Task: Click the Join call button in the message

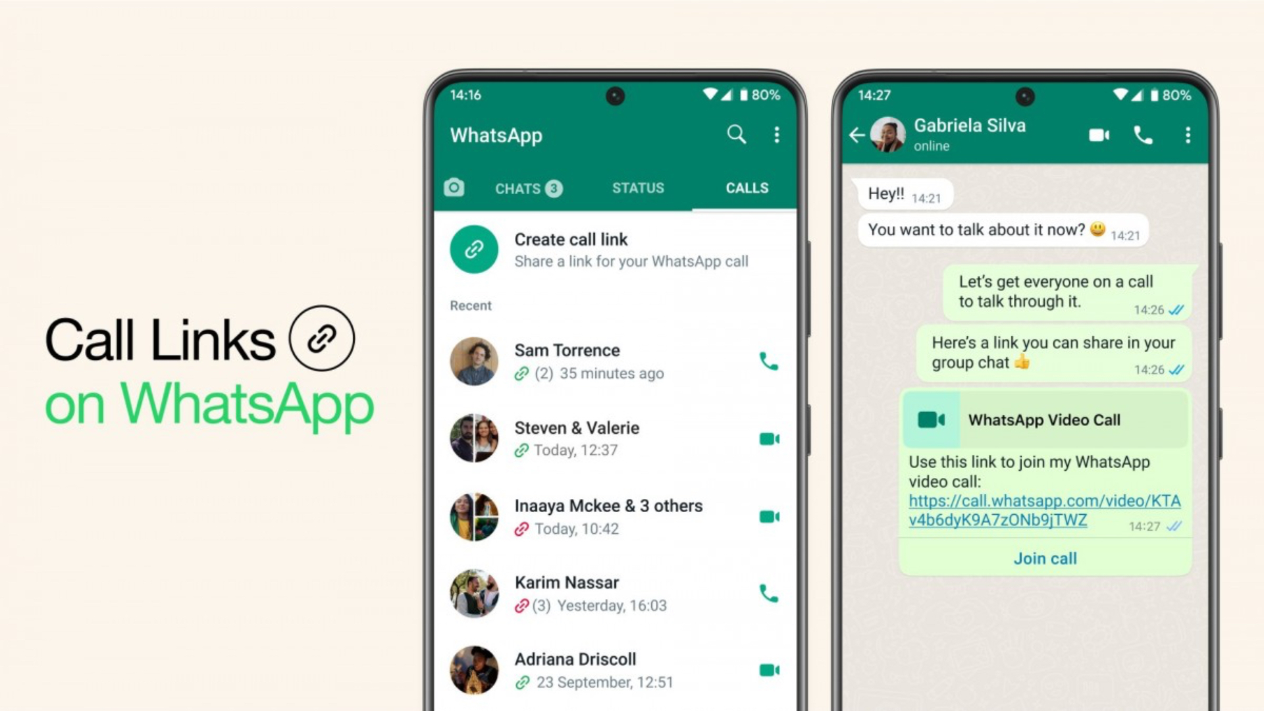Action: coord(1045,558)
